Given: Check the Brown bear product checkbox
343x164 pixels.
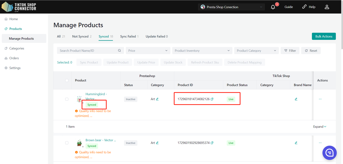Looking at the screenshot, I should (67, 143).
